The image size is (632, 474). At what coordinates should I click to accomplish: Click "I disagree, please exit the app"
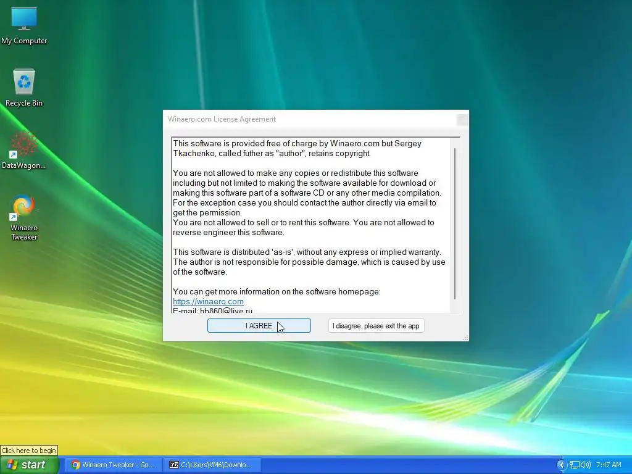[x=376, y=326]
